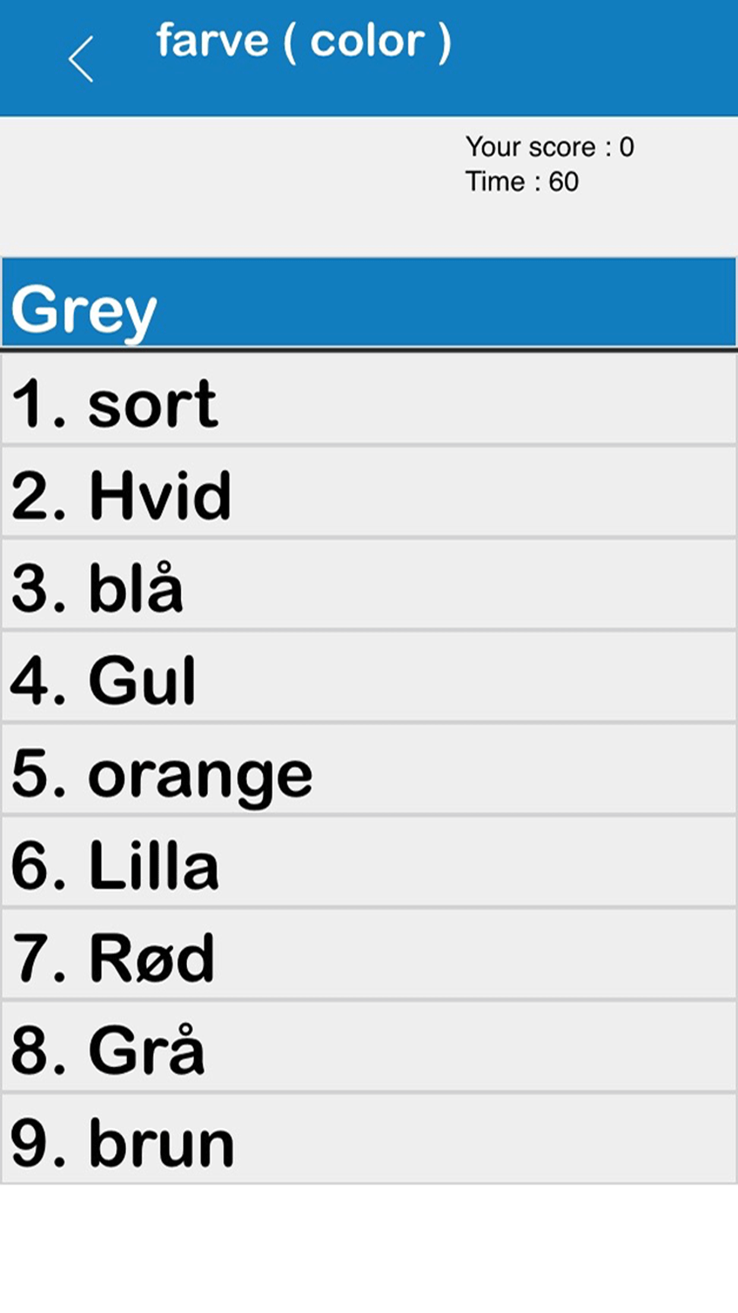Select the Gul answer row
Viewport: 738px width, 1313px height.
368,678
